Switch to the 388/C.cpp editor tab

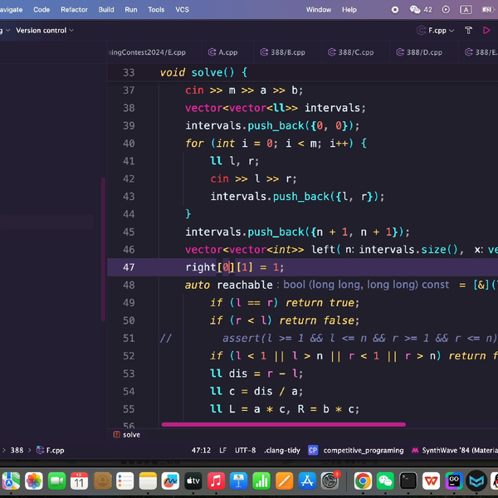tap(354, 51)
